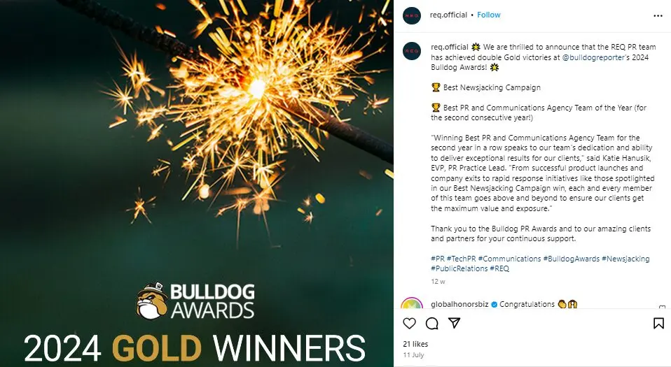Screen dimensions: 671x367
Task: Open the three-dot more options menu
Action: coord(658,15)
